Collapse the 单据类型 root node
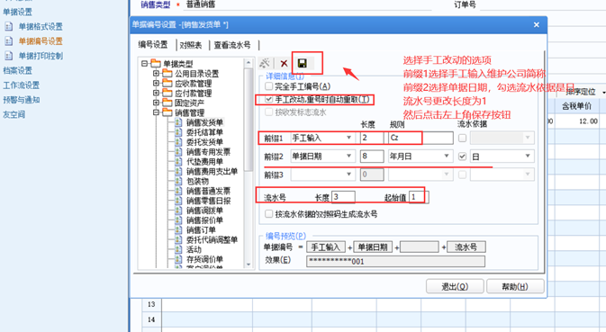The height and width of the screenshot is (332, 606). click(145, 63)
